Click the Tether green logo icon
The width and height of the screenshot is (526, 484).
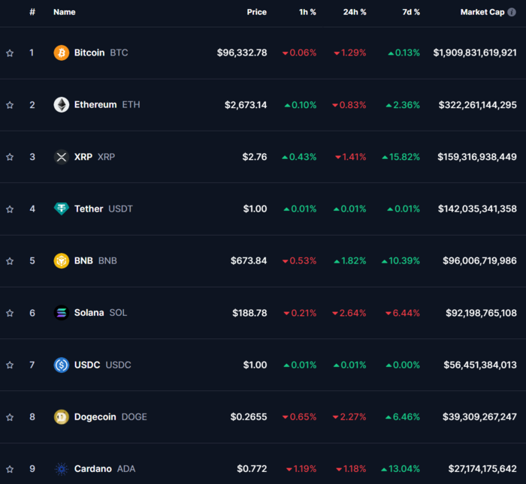coord(62,209)
